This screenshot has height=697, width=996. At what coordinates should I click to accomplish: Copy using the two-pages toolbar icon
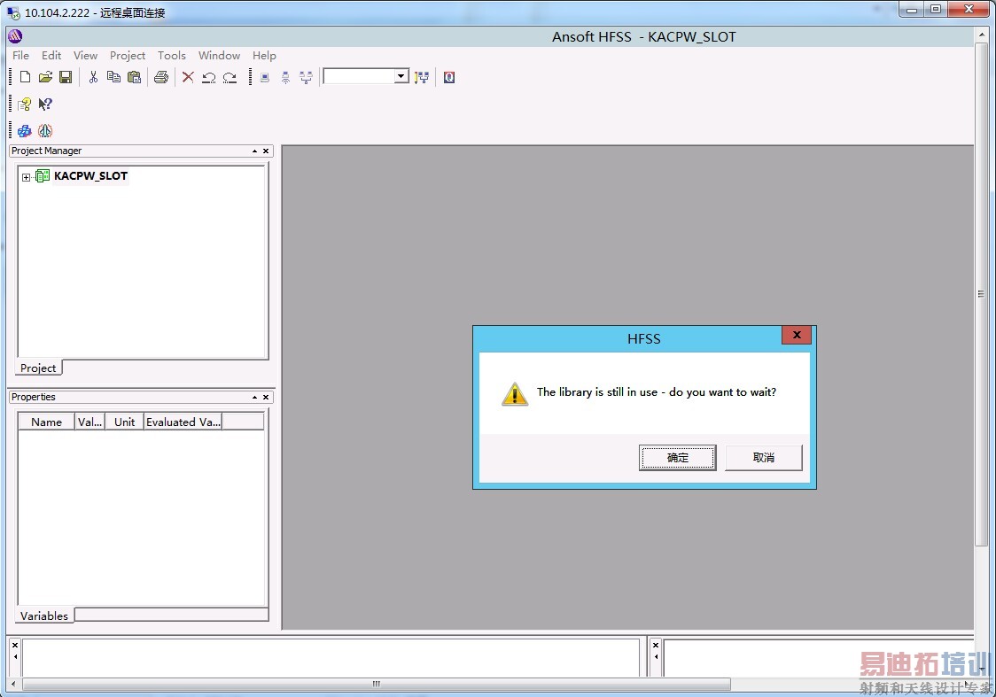pos(113,77)
